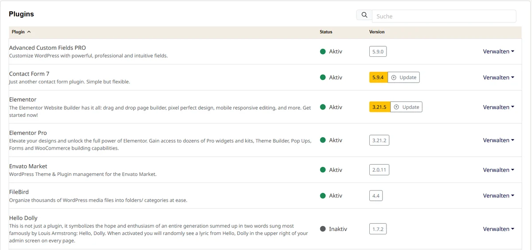This screenshot has width=532, height=250.
Task: Click the Aktiv status of Envato Market
Action: point(331,170)
